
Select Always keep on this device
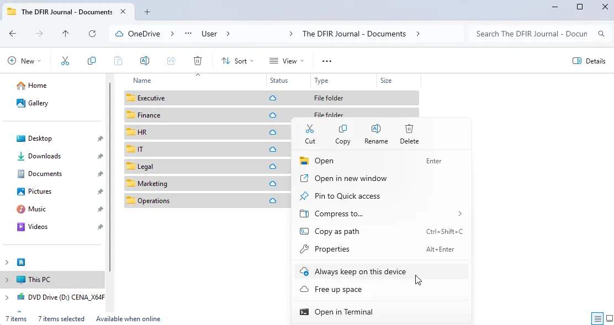tap(360, 271)
